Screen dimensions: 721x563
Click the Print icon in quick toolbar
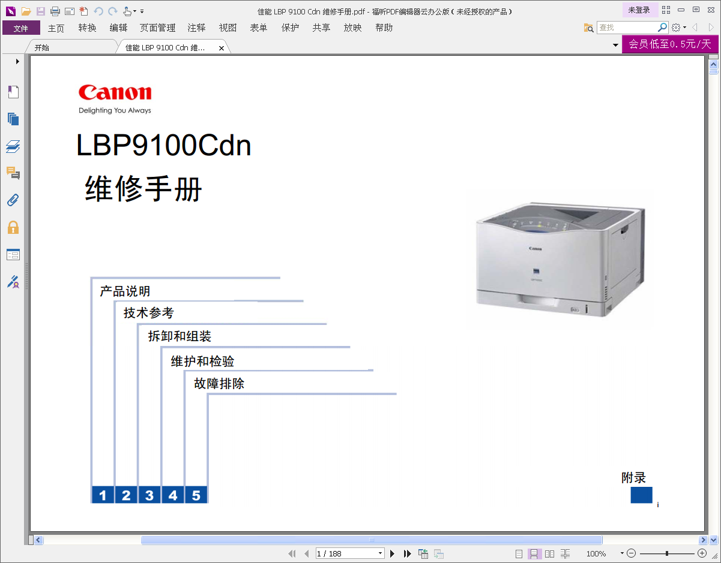click(55, 11)
